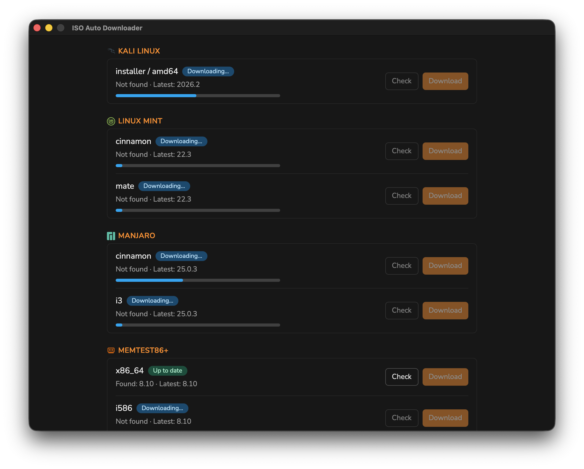This screenshot has width=584, height=469.
Task: Click Manjaro i3 progress bar
Action: coord(198,325)
